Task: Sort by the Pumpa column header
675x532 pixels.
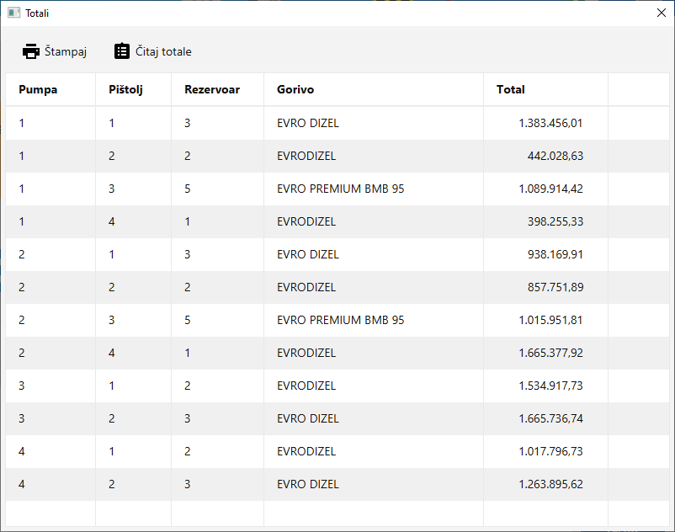Action: click(38, 89)
